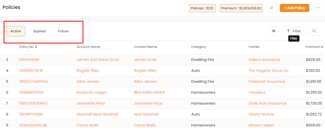Click the search magnifier icon

[314, 31]
